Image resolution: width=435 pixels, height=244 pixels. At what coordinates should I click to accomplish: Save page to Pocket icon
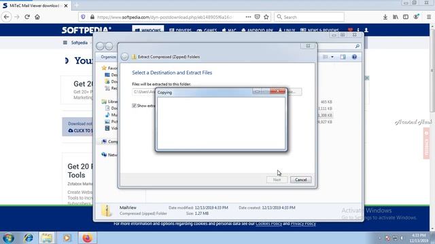pos(257,17)
